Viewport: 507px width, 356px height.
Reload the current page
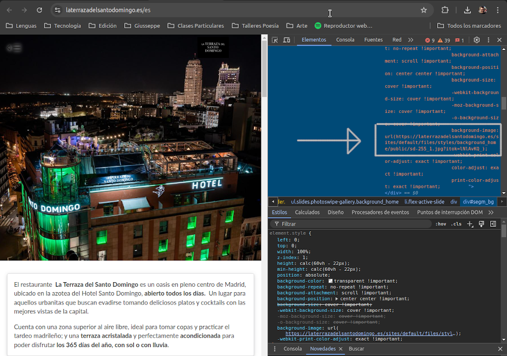(40, 10)
